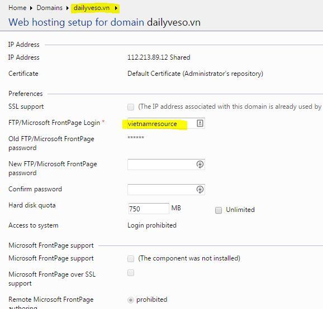Open the Home breadcrumb link
The height and width of the screenshot is (309, 323).
17,8
